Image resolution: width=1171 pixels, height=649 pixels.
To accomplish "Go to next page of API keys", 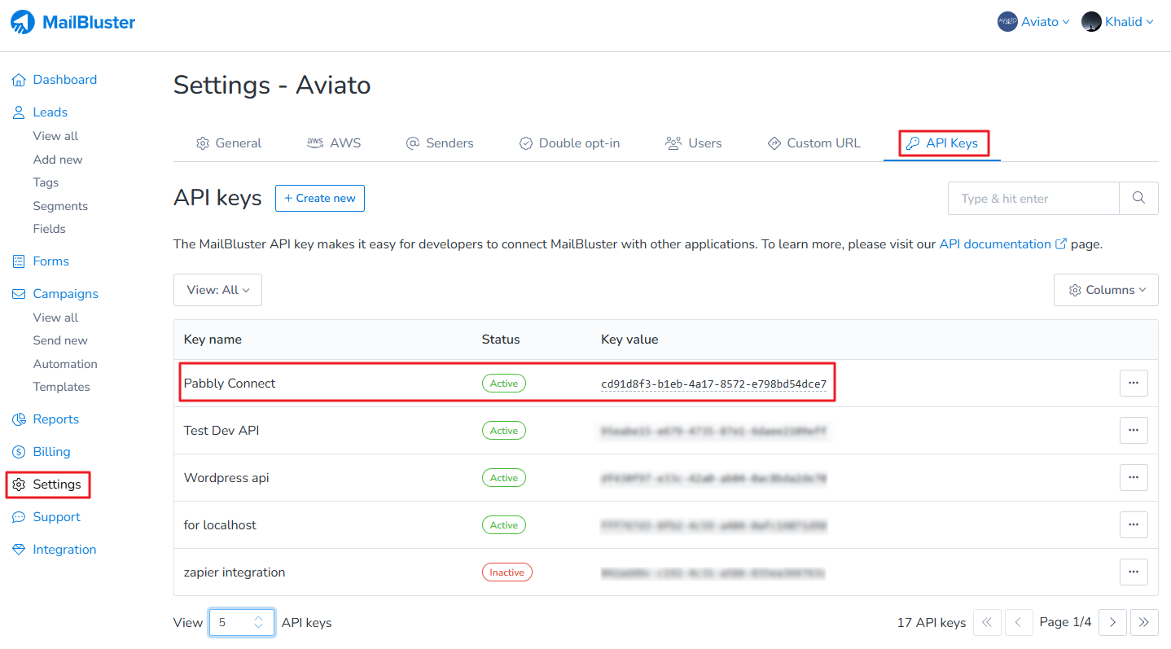I will pos(1112,622).
